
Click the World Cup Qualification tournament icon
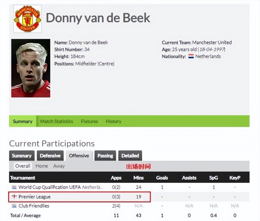click(14, 187)
